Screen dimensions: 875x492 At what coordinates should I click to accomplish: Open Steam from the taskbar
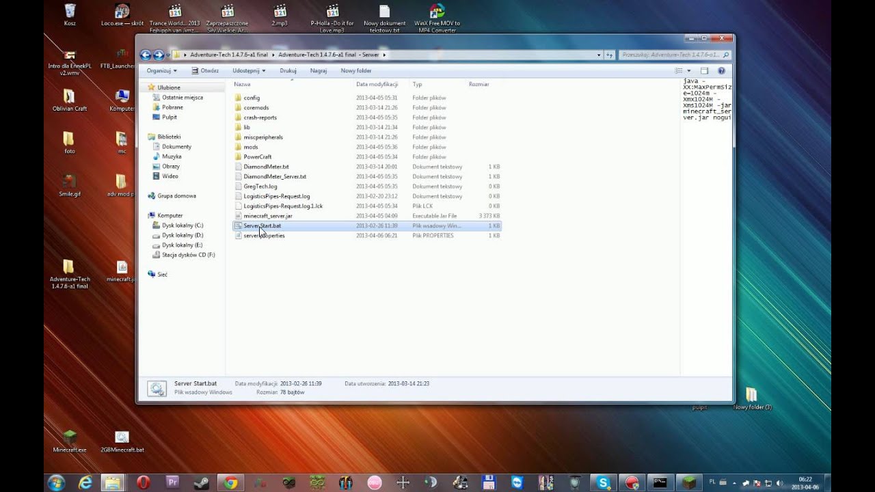pos(202,482)
